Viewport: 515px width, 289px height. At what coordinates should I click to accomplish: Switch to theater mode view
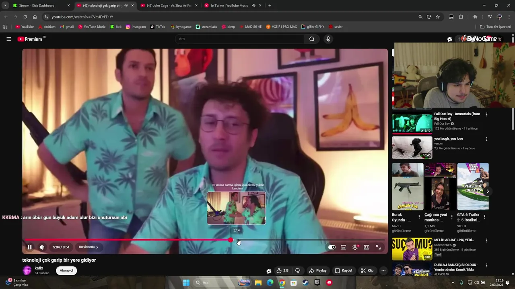(367, 247)
